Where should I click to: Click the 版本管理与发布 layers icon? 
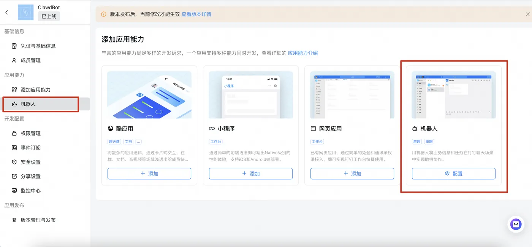pos(14,220)
